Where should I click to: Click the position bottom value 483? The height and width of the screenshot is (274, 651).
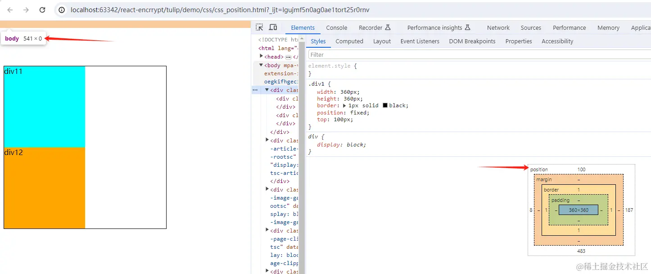coord(581,251)
